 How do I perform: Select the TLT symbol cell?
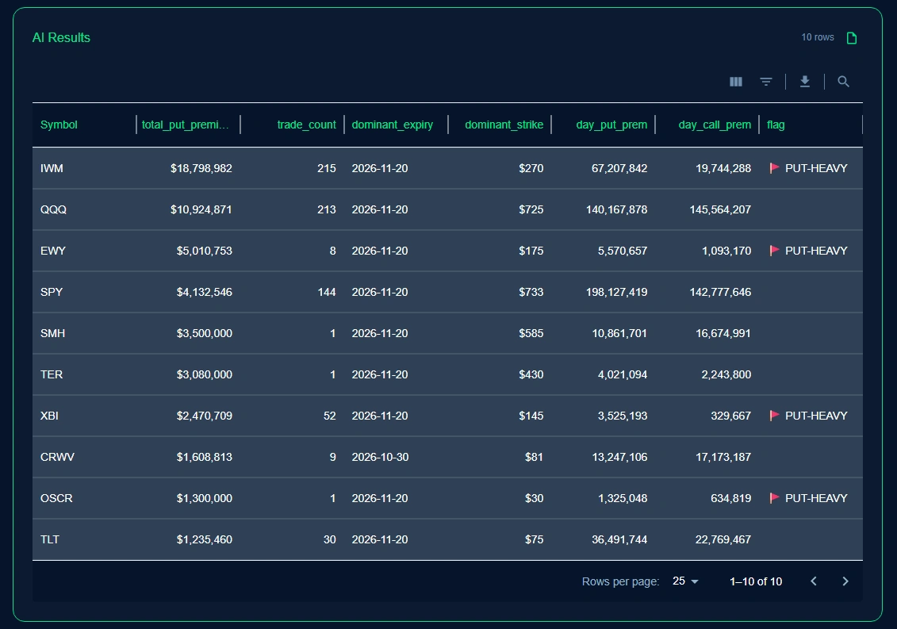(x=50, y=539)
